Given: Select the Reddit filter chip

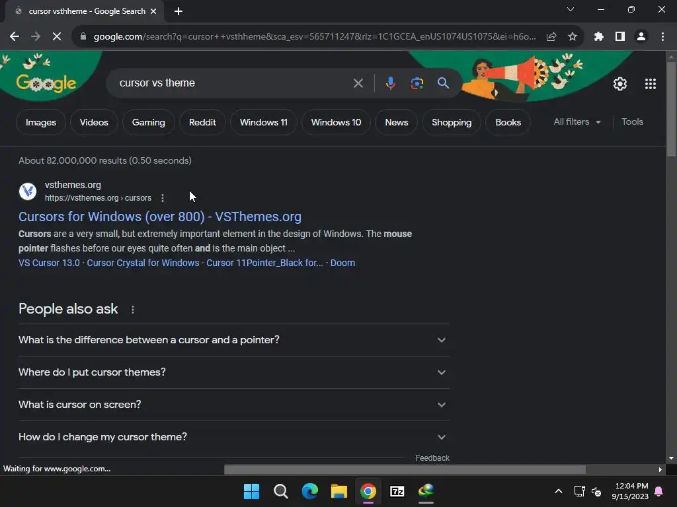Looking at the screenshot, I should pyautogui.click(x=202, y=122).
